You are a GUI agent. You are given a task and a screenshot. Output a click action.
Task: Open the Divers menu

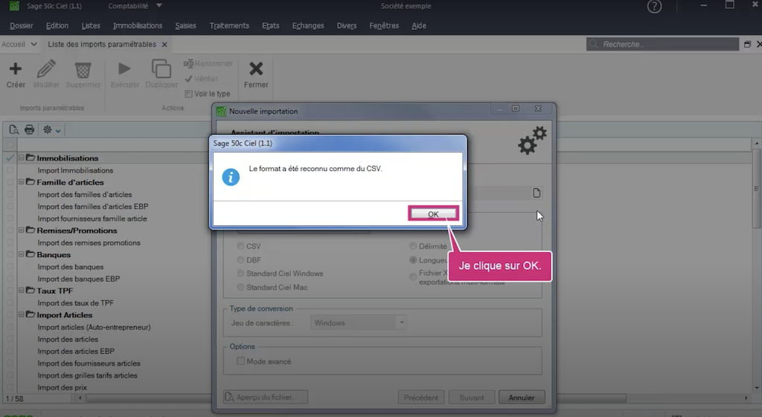347,26
